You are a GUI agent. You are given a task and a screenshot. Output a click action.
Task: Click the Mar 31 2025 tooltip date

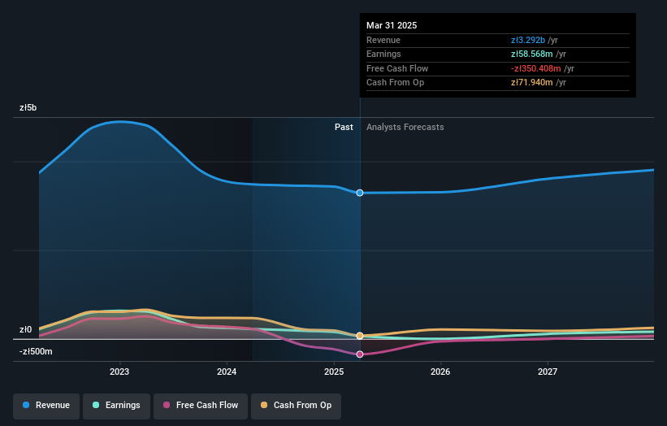pos(392,25)
